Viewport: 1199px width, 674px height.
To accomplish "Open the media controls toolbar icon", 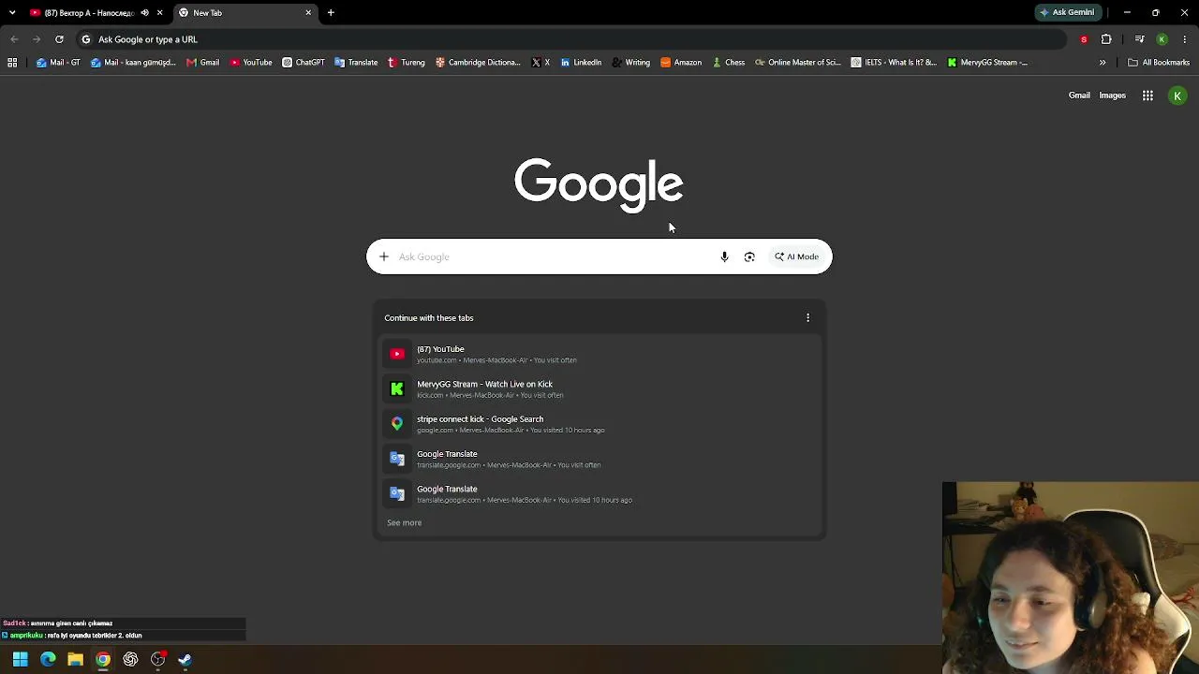I will click(x=1139, y=39).
